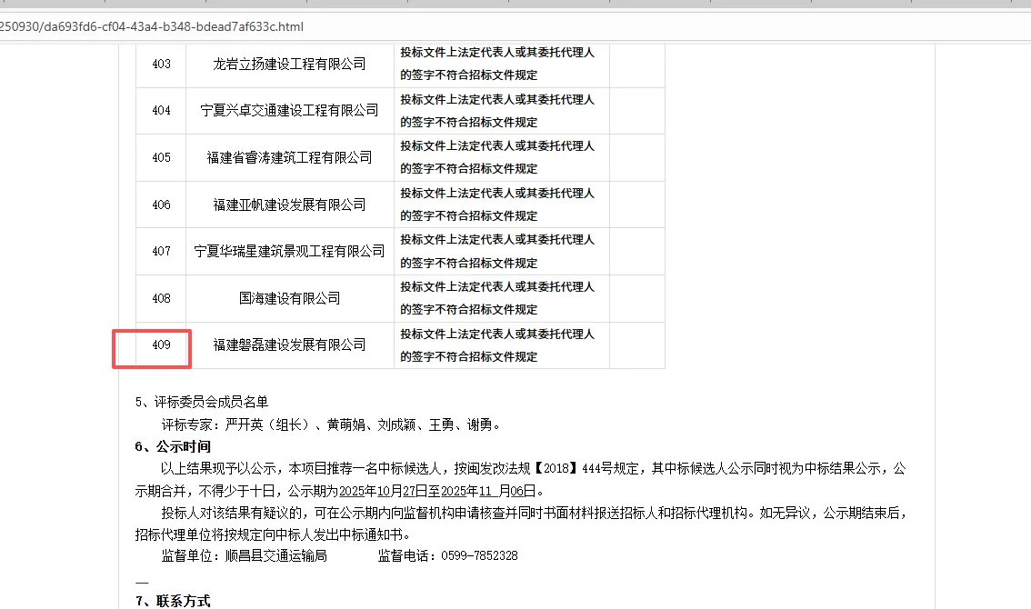Select row number 408 cell
1031x609 pixels.
(161, 298)
